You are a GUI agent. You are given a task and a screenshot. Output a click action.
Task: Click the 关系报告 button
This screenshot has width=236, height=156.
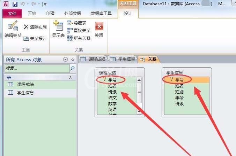tap(35, 39)
